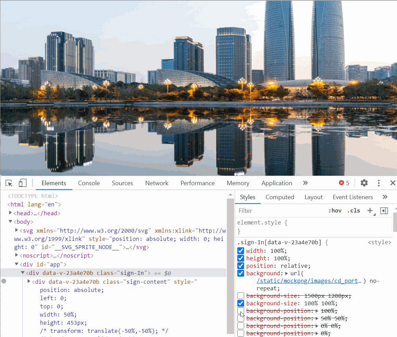The image size is (397, 337).
Task: Open DevTools settings gear
Action: pos(364,183)
